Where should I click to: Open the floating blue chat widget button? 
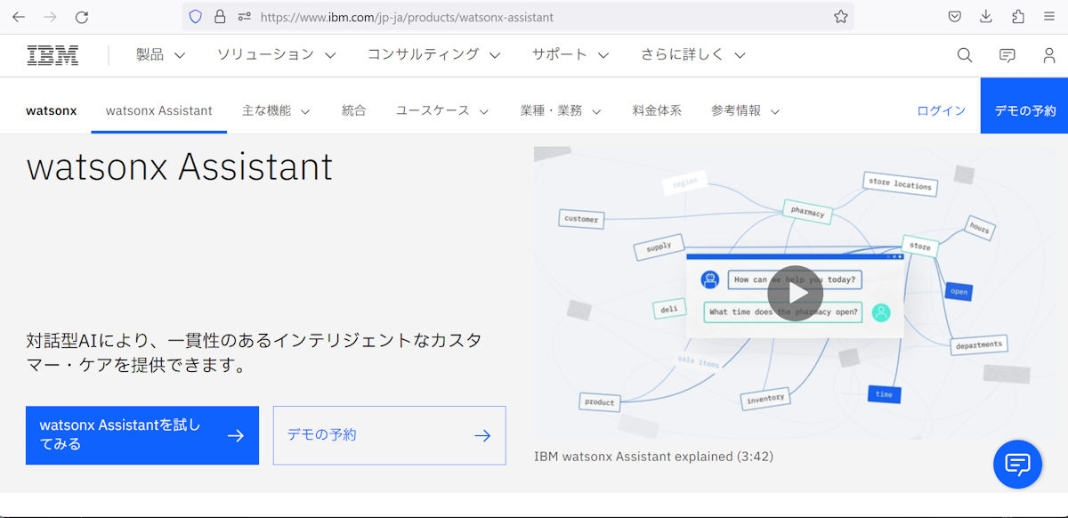pos(1017,465)
